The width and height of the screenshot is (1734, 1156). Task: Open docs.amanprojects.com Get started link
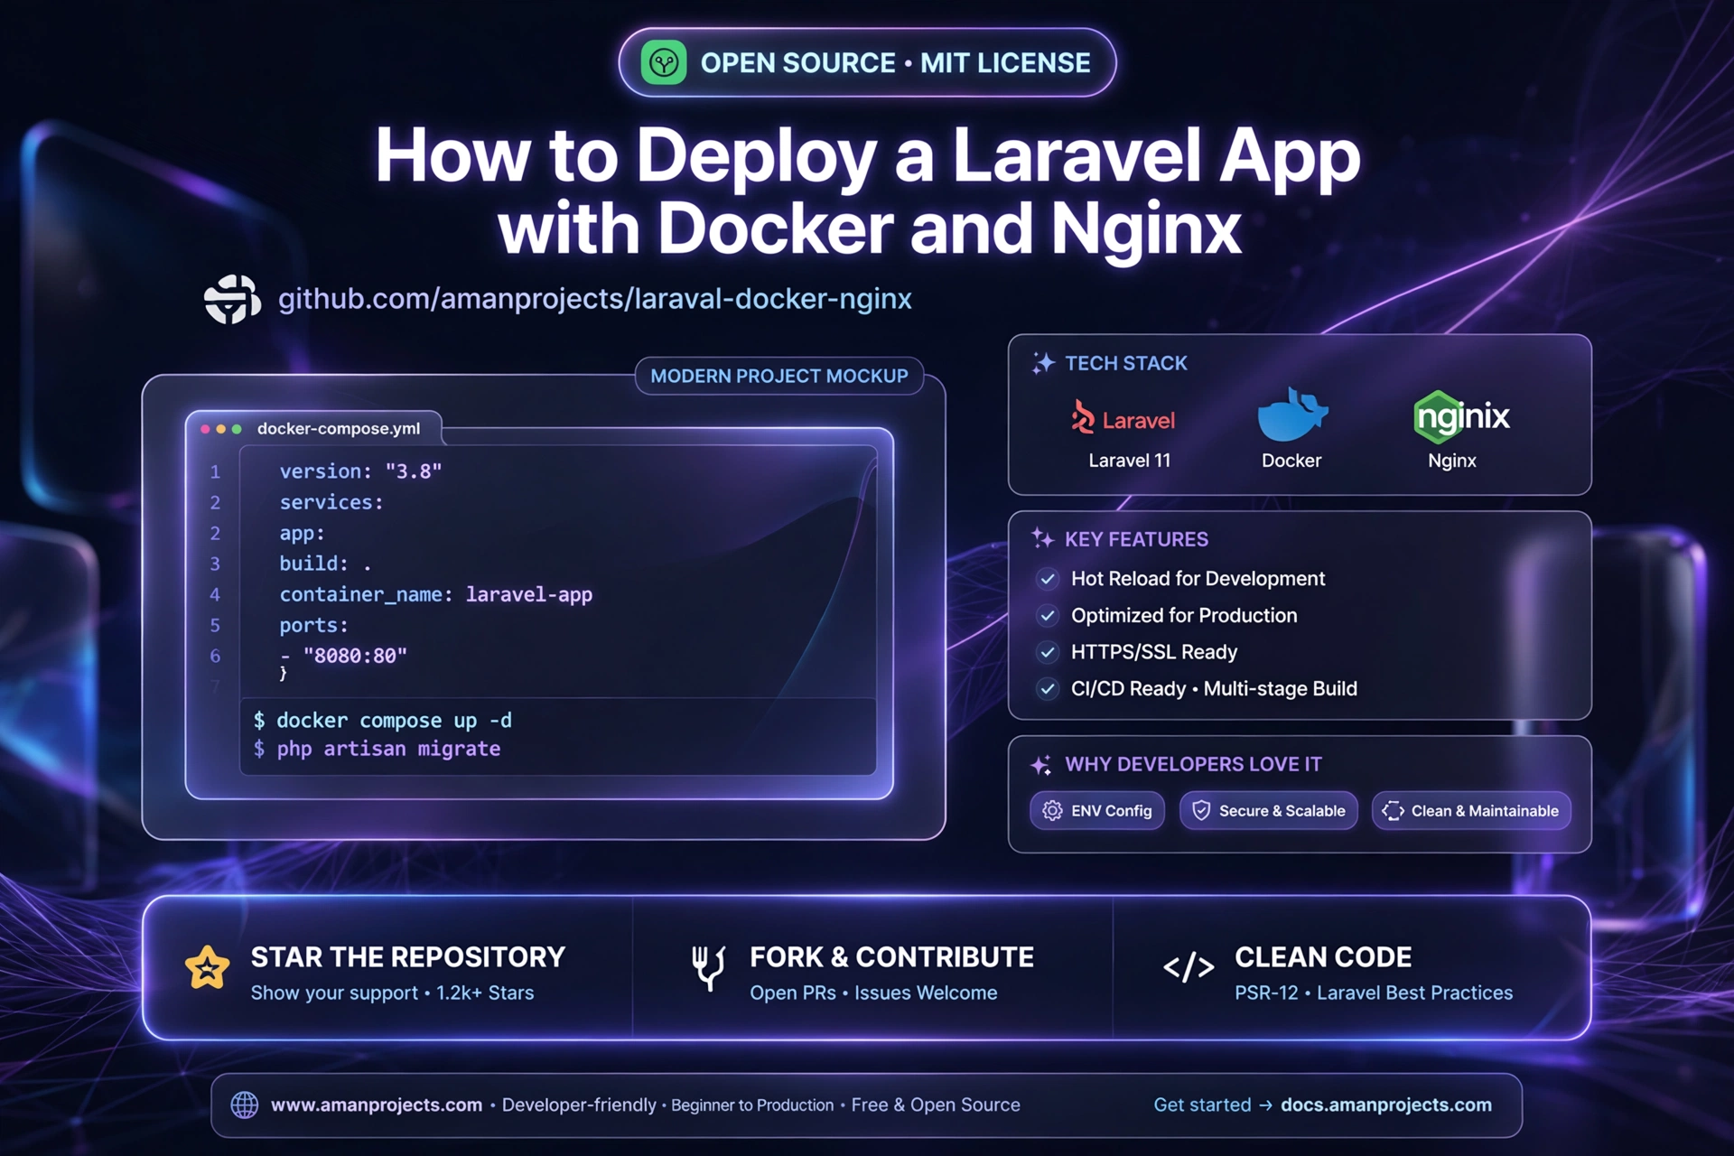coord(1386,1105)
